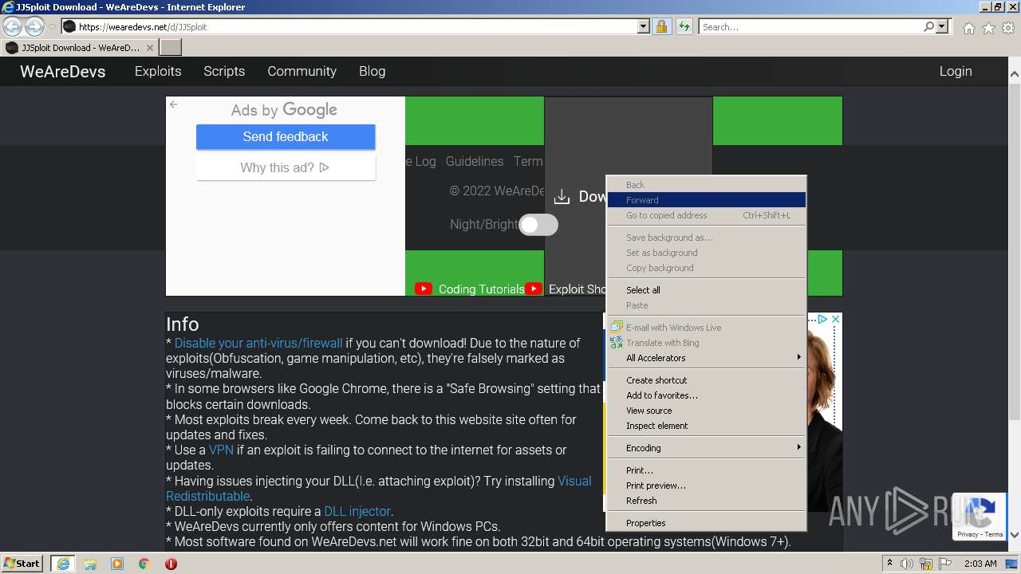Show hidden system tray icons
Viewport: 1021px width, 574px height.
(x=890, y=564)
